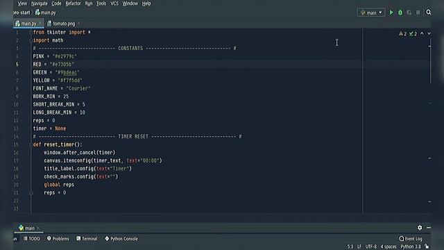Open the Window menu
The image size is (444, 250).
click(130, 3)
